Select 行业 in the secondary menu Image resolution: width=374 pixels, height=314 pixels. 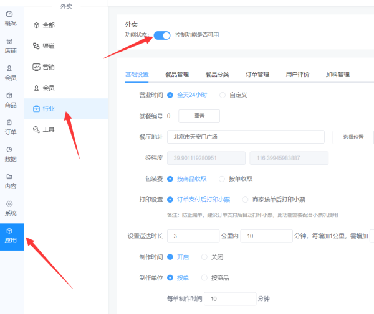point(48,109)
